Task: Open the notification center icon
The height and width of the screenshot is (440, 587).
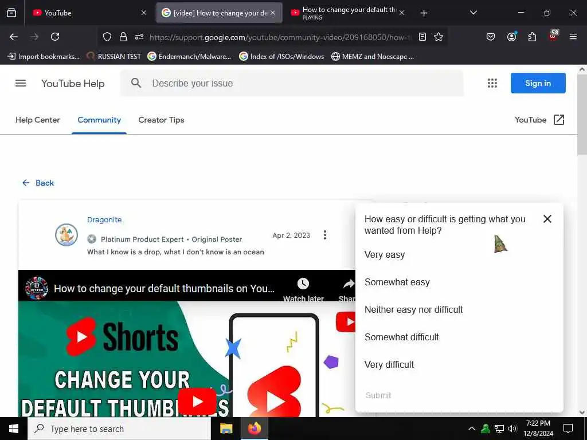Action: click(568, 429)
